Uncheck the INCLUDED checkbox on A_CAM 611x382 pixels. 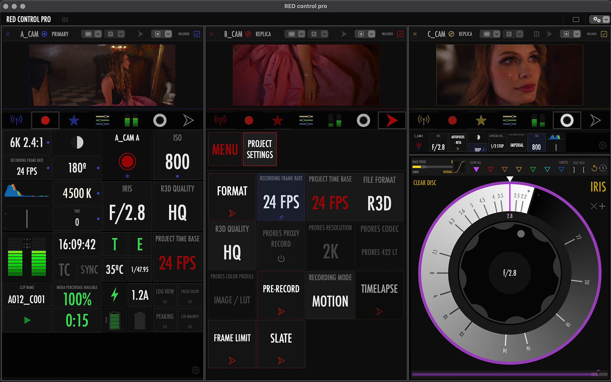tap(197, 34)
